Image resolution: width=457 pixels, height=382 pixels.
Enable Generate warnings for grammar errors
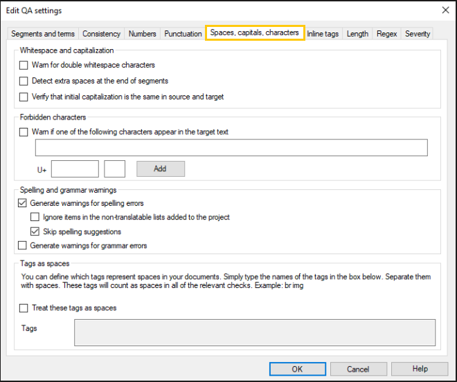23,246
